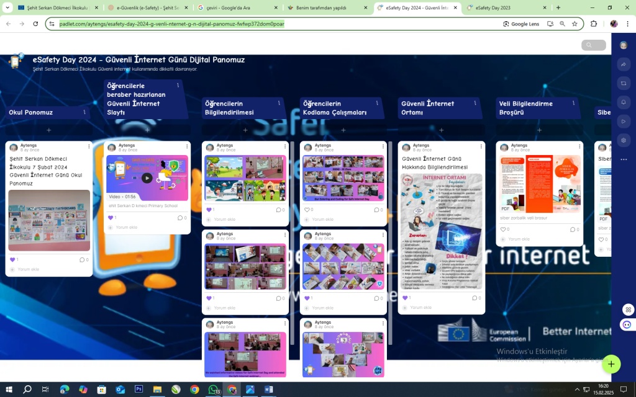Bookmark this page with the star icon
This screenshot has width=636, height=397.
(575, 24)
